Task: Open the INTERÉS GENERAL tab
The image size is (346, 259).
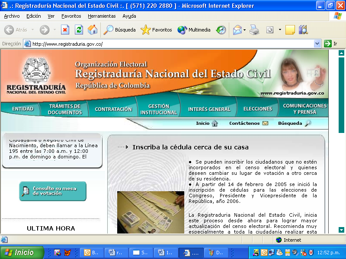Action: coord(209,109)
